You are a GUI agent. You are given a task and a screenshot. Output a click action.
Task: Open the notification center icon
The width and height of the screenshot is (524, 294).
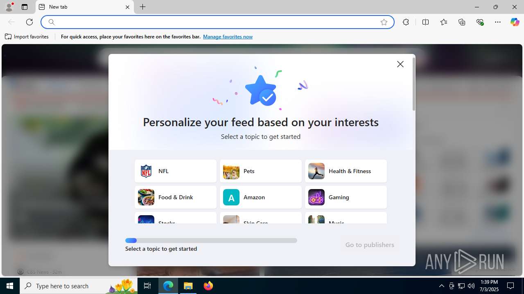(x=510, y=286)
